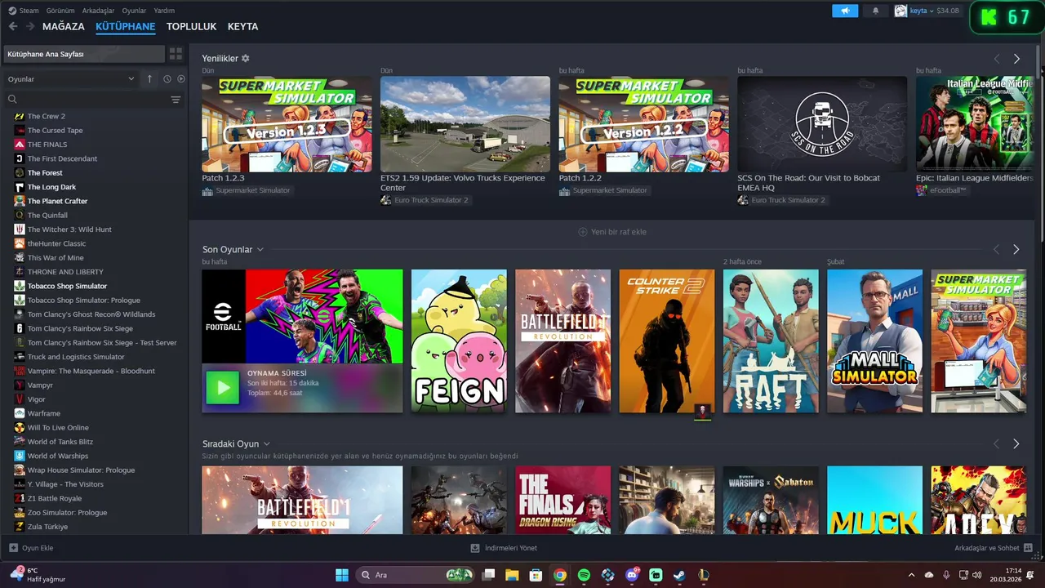Open Spotify from the taskbar
This screenshot has height=588, width=1045.
coord(584,575)
